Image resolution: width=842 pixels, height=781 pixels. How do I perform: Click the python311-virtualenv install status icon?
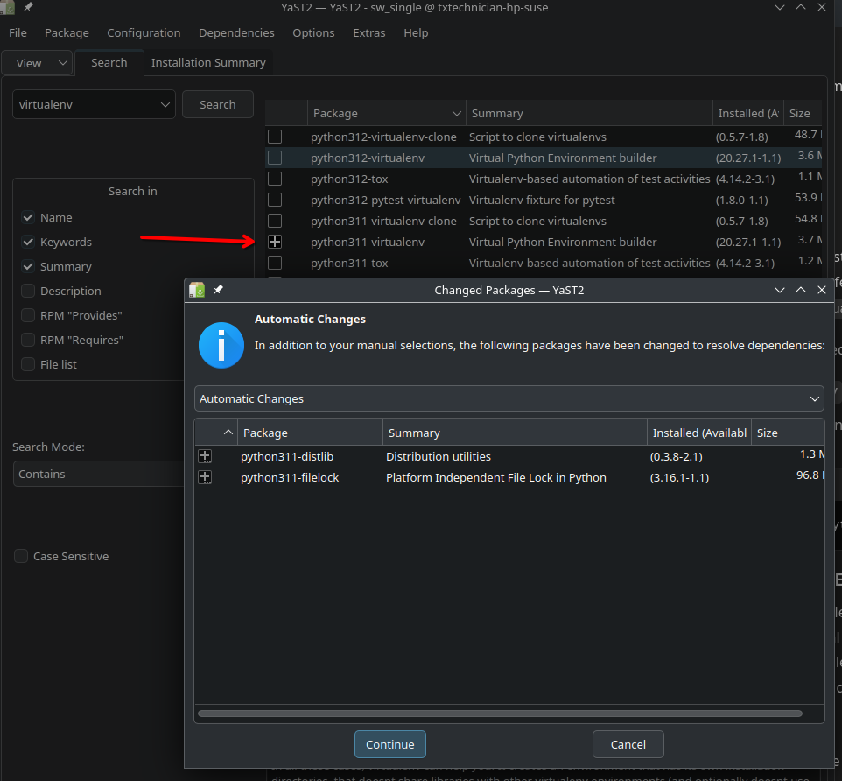tap(275, 243)
